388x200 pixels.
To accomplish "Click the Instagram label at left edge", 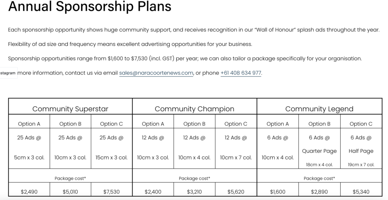I will pos(8,73).
